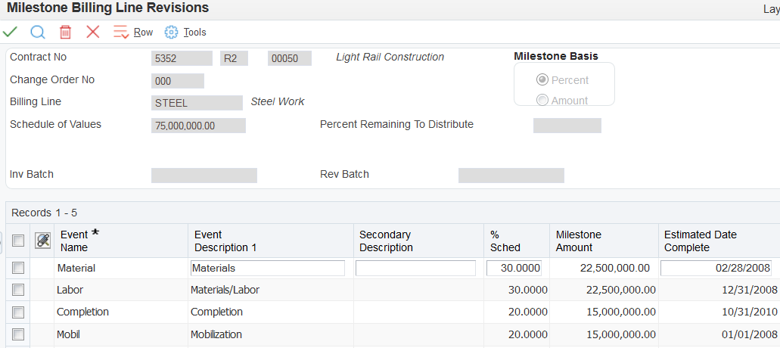Click the grid customize icon in header
780x348 pixels.
[42, 241]
